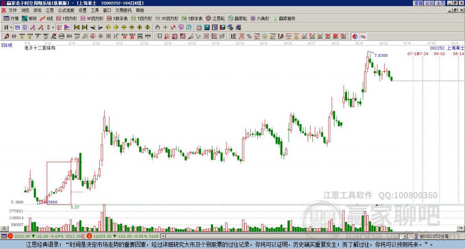This screenshot has height=249, width=465.
Task: Open the 赢家轮 wheel tool
Action: (x=237, y=18)
